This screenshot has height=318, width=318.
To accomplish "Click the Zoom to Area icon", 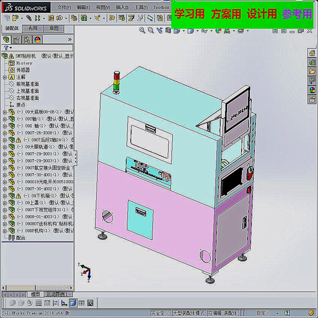I will point(151,31).
